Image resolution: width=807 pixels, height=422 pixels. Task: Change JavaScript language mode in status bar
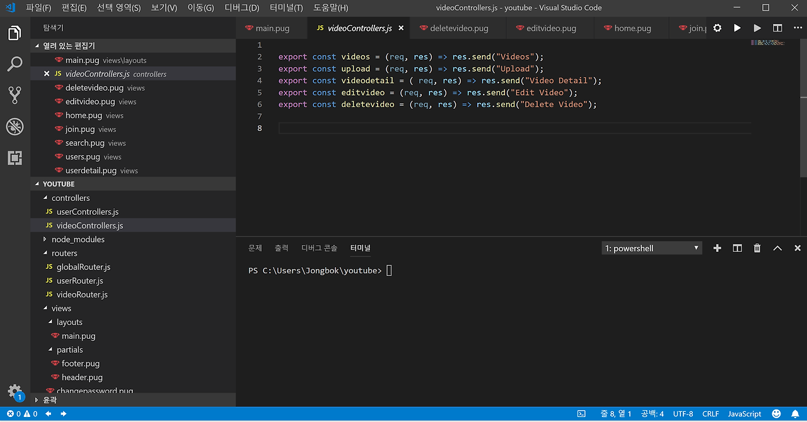point(745,414)
